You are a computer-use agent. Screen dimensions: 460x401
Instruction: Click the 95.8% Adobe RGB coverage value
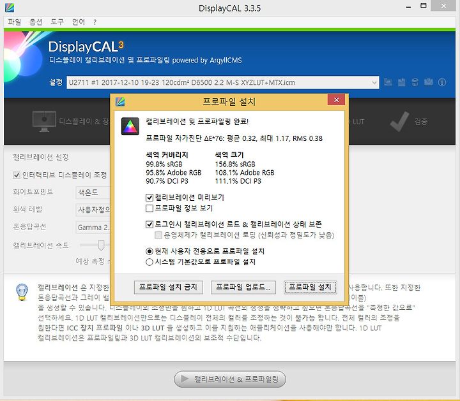point(173,173)
